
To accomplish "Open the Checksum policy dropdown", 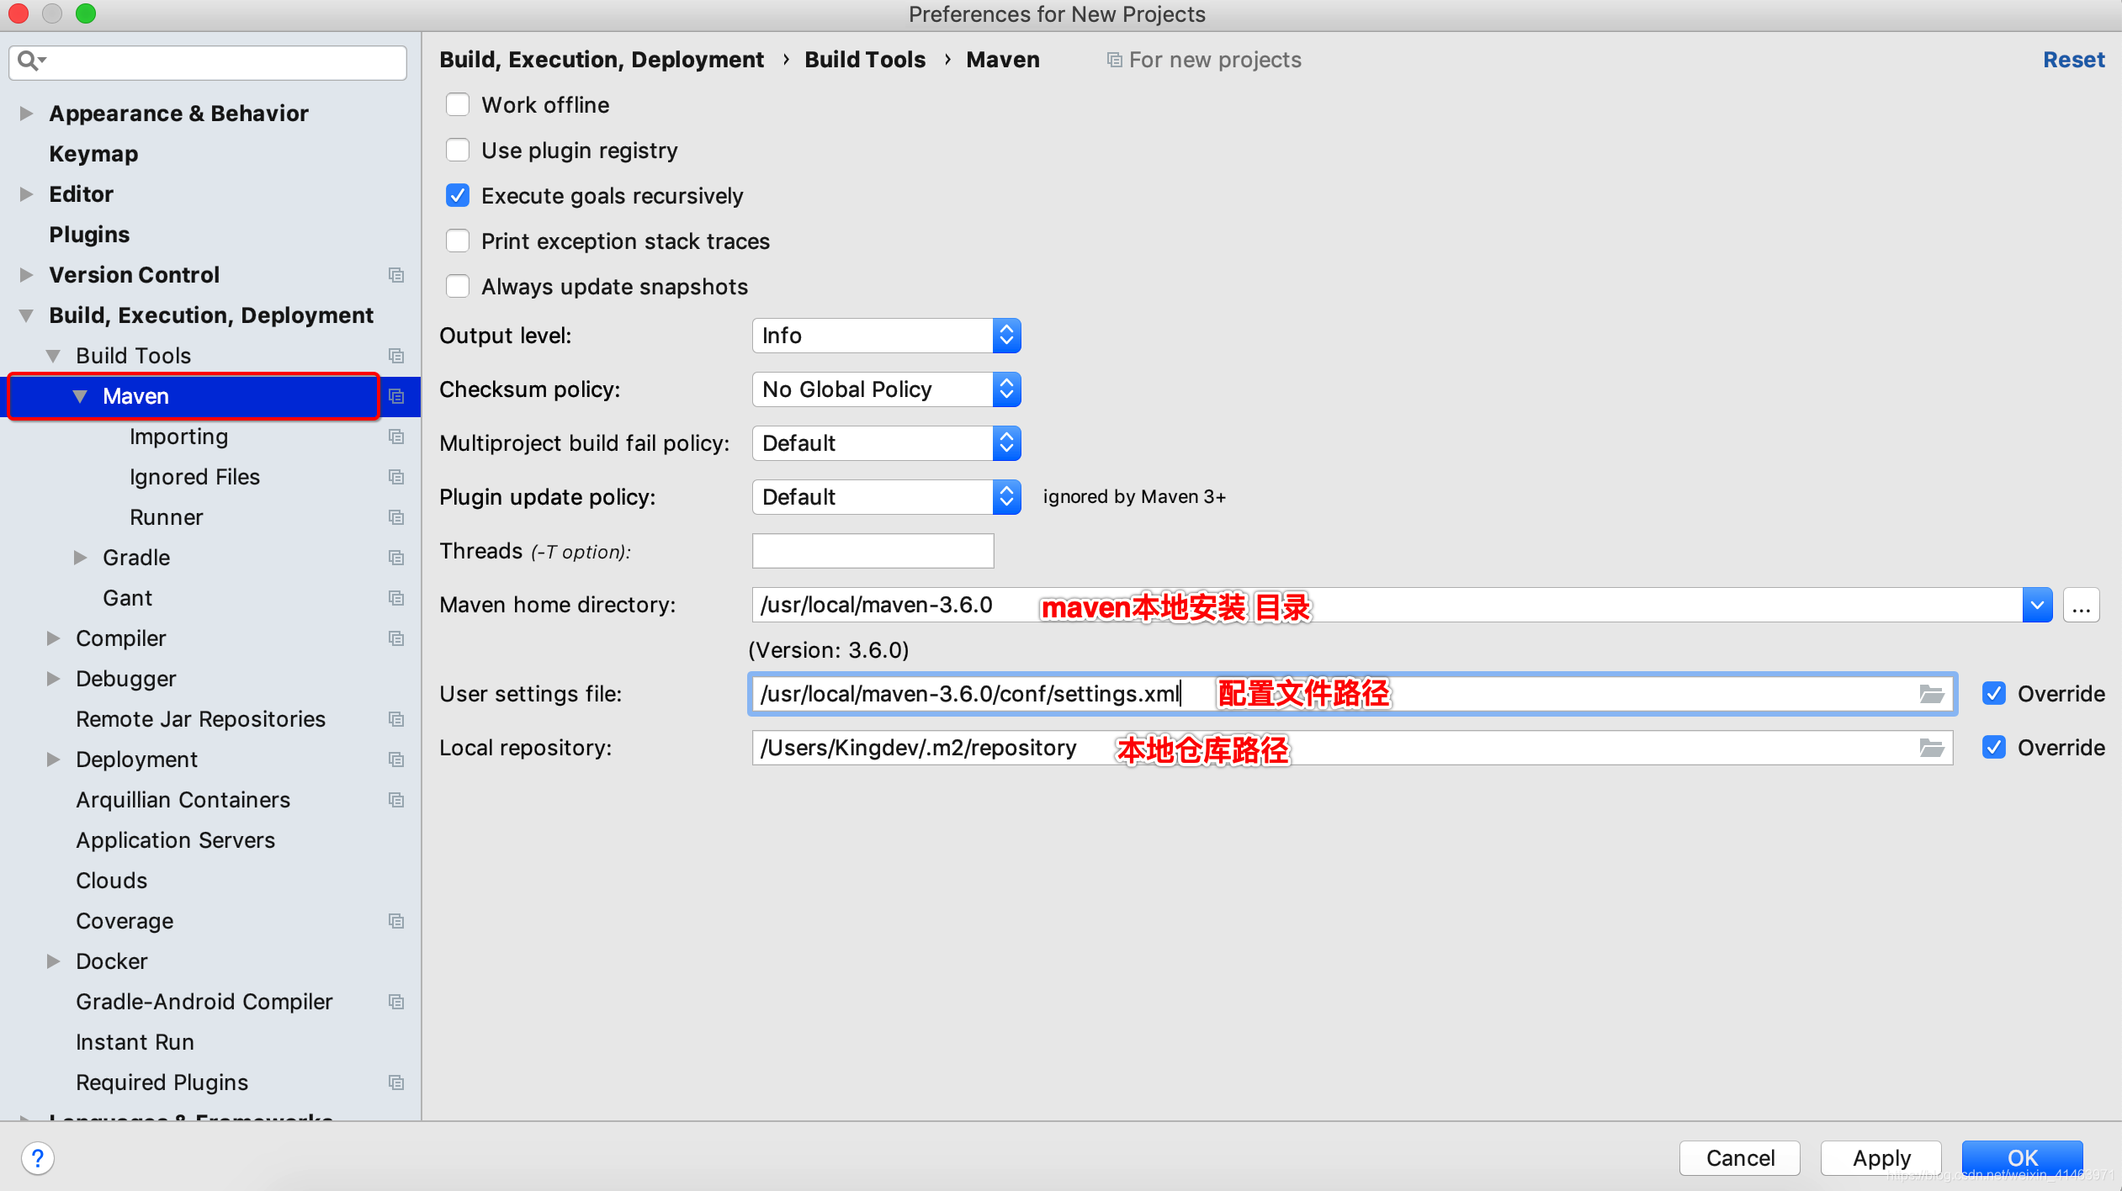I will (886, 389).
